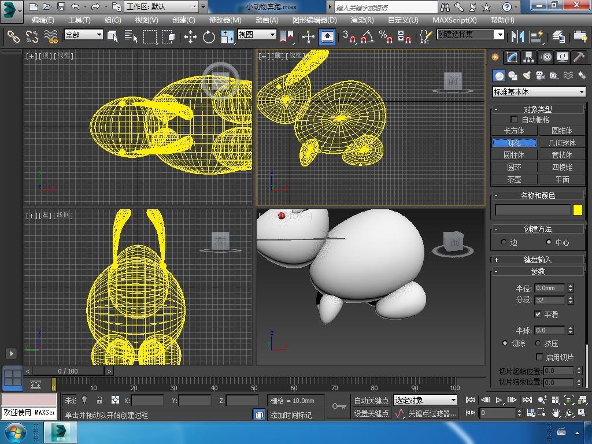This screenshot has height=444, width=592.
Task: Toggle the 平滑 checkbox
Action: point(538,314)
